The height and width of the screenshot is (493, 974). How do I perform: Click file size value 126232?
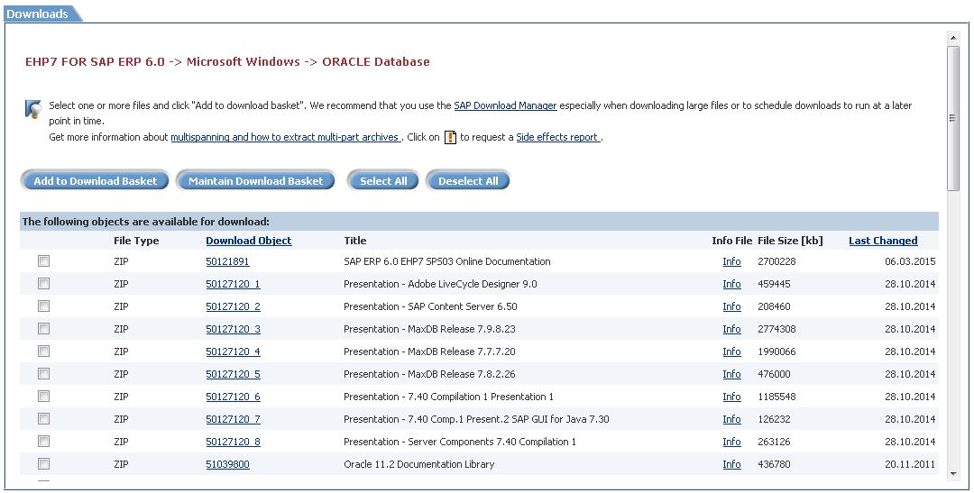point(774,419)
